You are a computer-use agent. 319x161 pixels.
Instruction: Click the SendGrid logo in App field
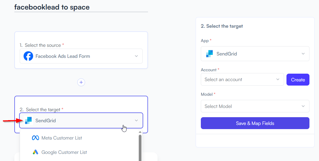(209, 54)
